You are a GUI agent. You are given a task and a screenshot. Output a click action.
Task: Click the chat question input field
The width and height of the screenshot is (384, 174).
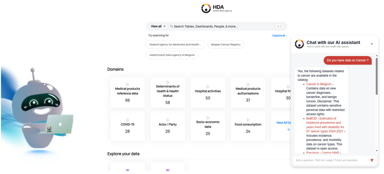tap(328, 160)
